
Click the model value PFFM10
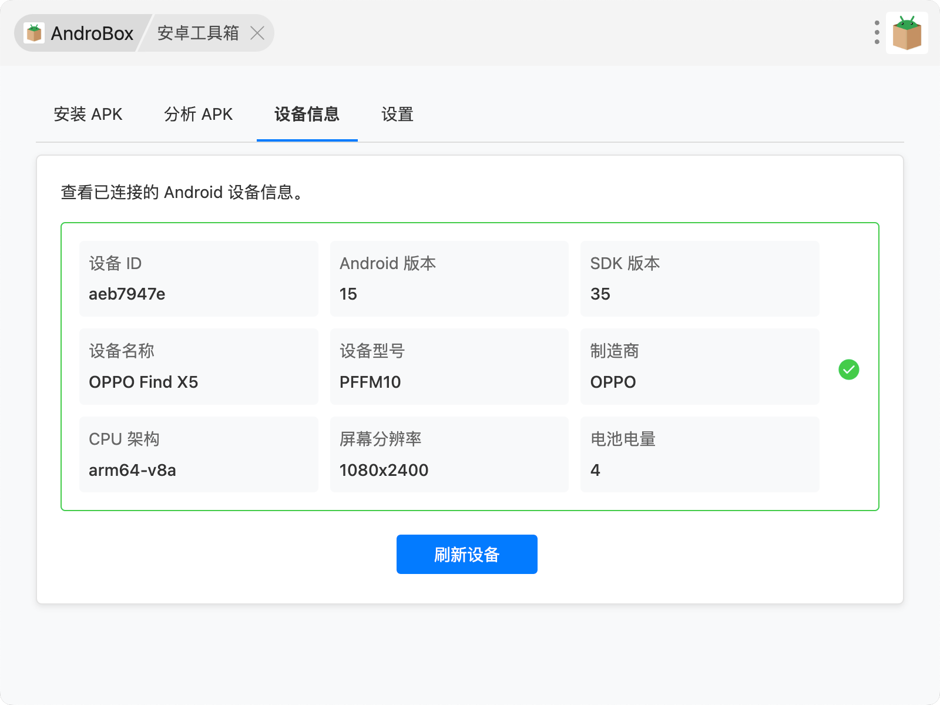(370, 382)
